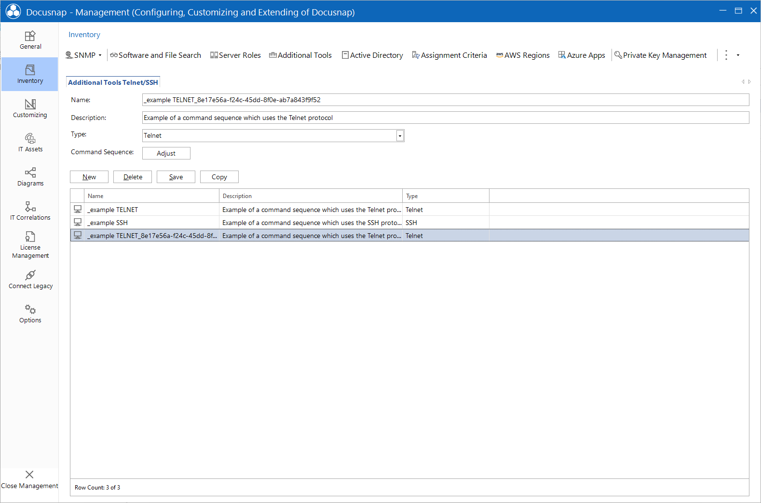This screenshot has width=761, height=503.
Task: Click the computer icon of _example SSH row
Action: tap(78, 223)
